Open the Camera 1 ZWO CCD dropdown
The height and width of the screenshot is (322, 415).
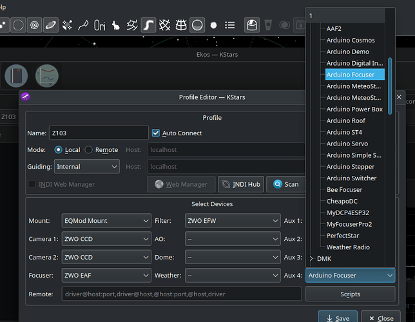[x=106, y=239]
